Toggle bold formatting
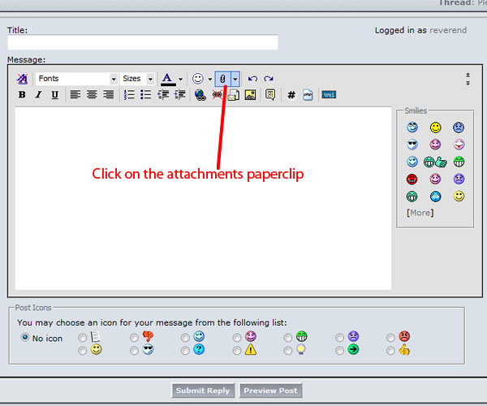 pos(22,95)
